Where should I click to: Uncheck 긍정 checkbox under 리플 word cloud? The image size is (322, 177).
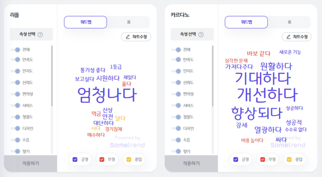click(x=75, y=160)
